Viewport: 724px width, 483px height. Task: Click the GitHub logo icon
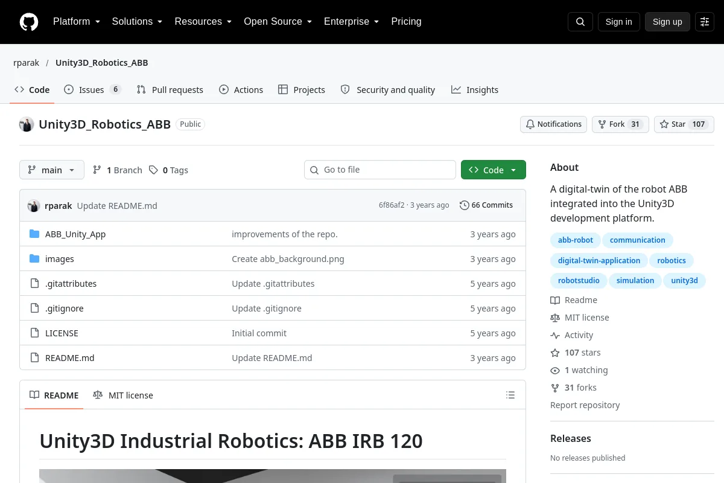29,22
